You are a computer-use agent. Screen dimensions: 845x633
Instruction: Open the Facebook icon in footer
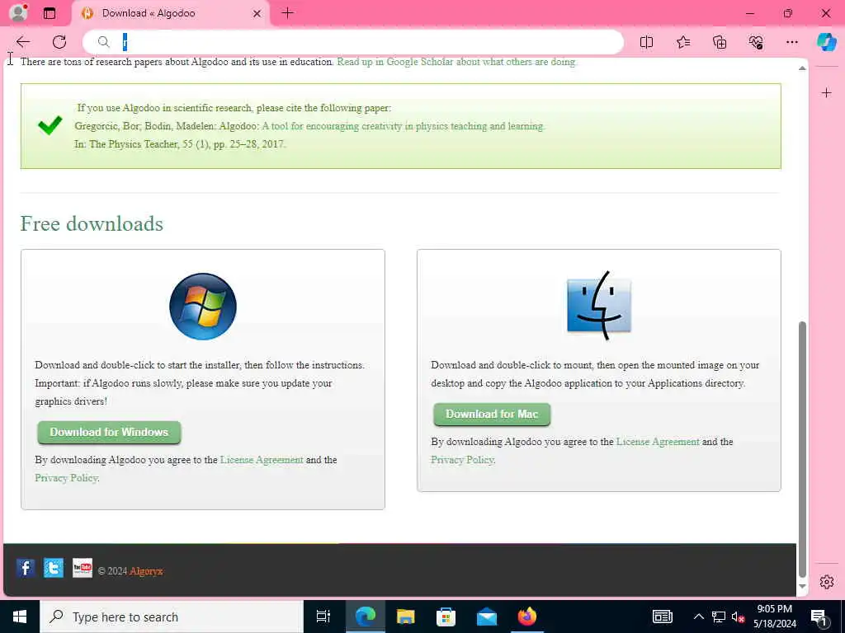tap(26, 568)
